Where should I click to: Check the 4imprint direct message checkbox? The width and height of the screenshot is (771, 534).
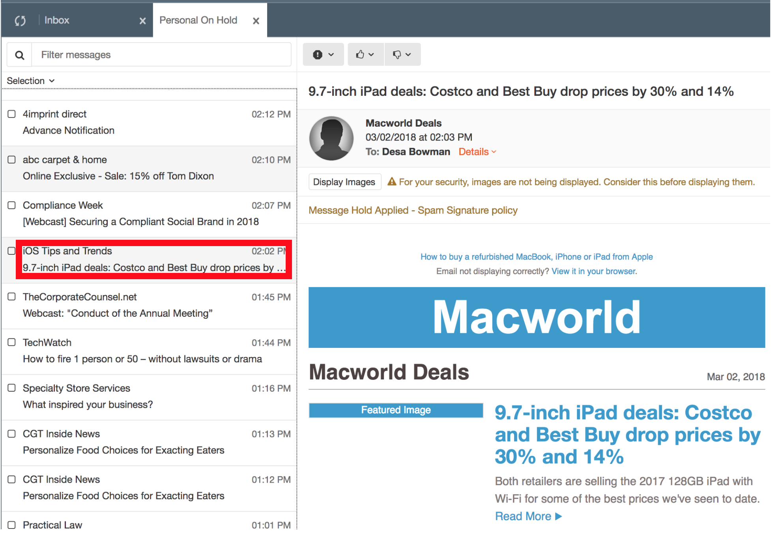pyautogui.click(x=12, y=114)
